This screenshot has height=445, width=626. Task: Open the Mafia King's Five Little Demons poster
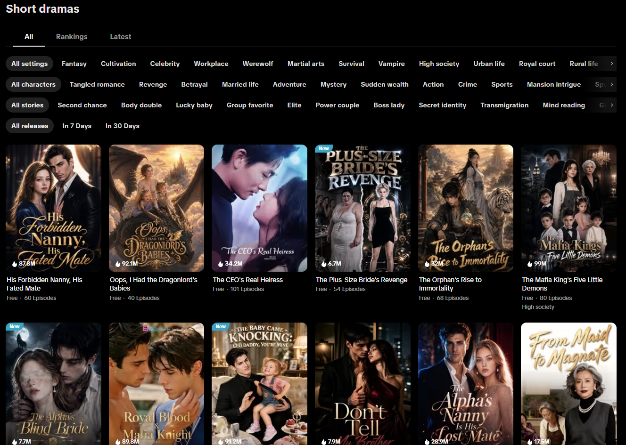[x=568, y=208]
